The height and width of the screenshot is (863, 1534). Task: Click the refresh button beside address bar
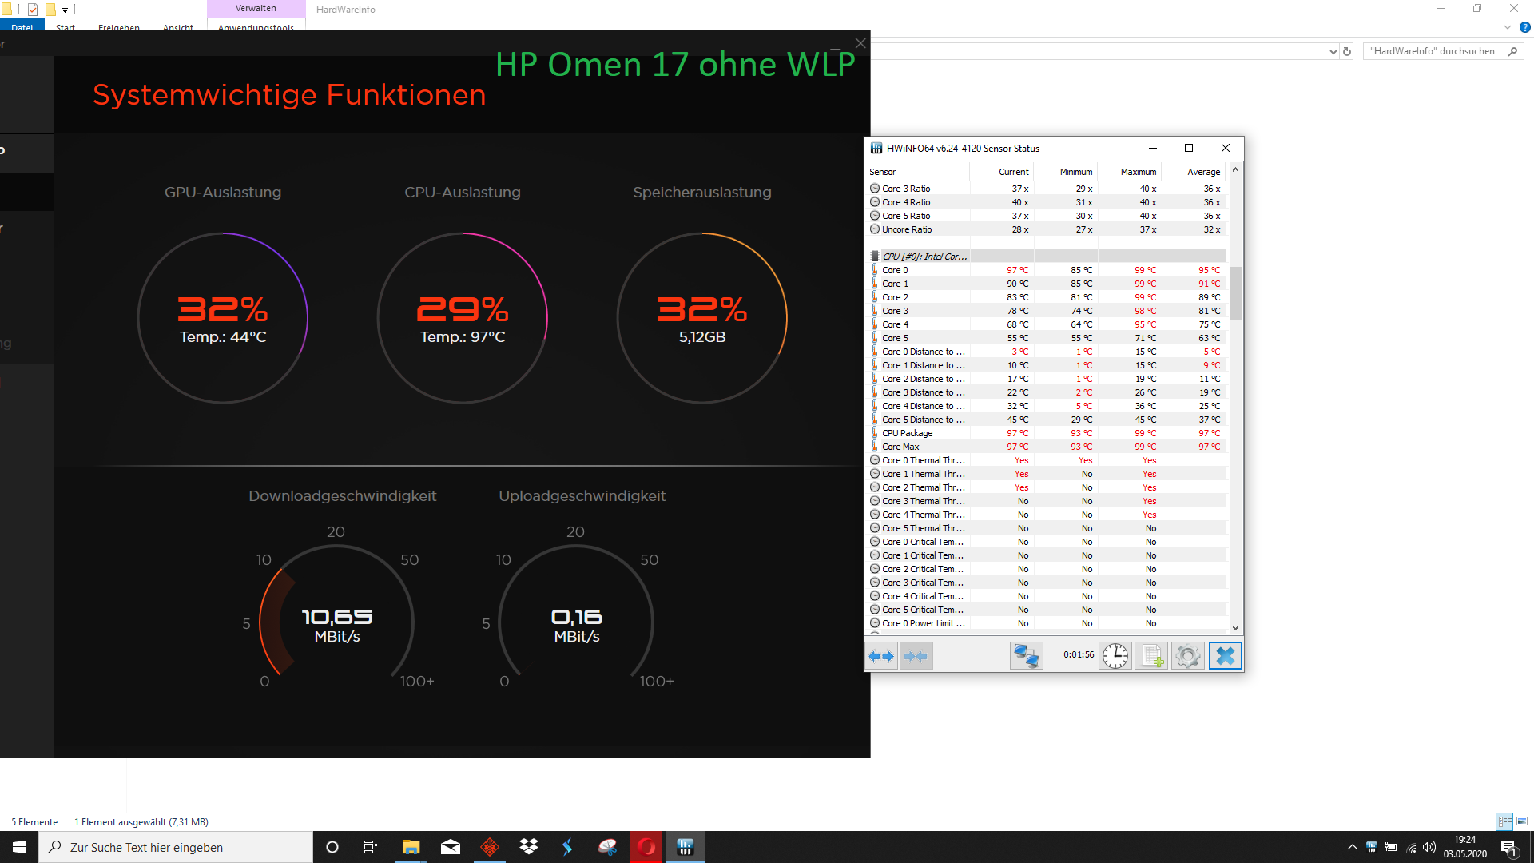[x=1347, y=51]
